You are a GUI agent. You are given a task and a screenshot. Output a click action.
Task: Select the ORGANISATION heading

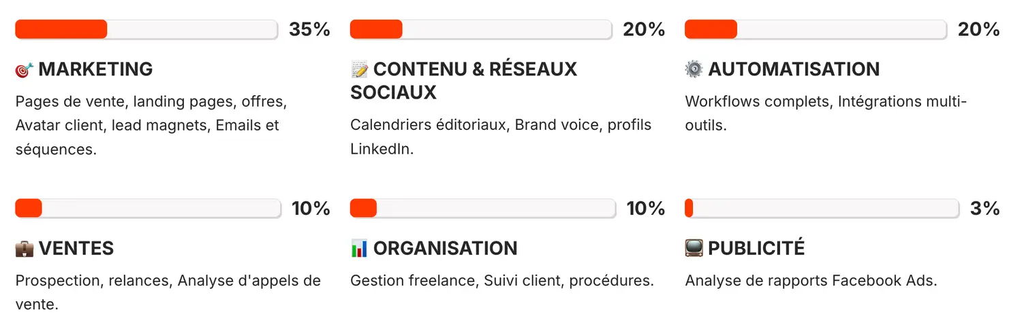pyautogui.click(x=445, y=249)
